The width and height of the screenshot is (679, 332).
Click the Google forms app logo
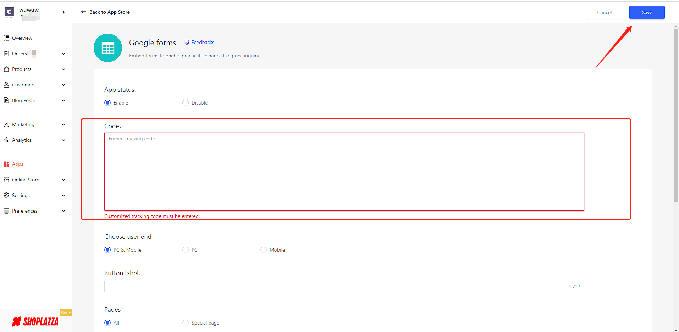[108, 48]
